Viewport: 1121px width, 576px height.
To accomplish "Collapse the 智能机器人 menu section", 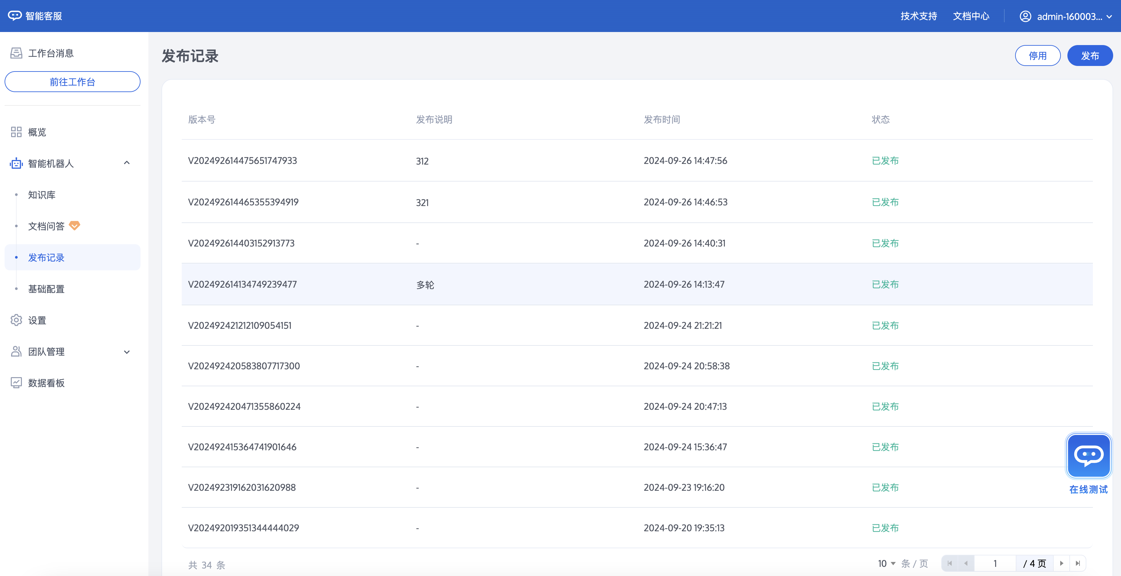I will coord(126,163).
